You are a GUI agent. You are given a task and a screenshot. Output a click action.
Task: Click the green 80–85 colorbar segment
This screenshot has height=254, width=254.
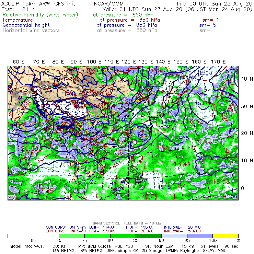[123, 236]
